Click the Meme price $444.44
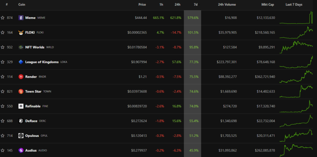Image resolution: width=317 pixels, height=157 pixels. (x=141, y=18)
